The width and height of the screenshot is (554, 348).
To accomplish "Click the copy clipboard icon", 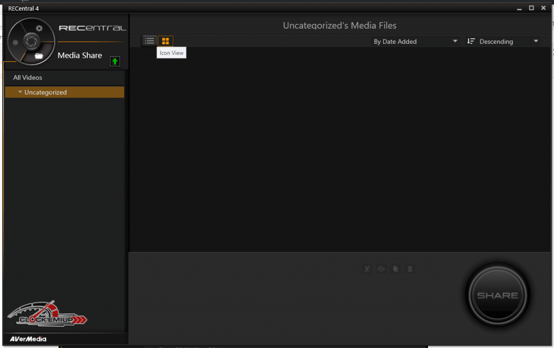I will [x=395, y=269].
